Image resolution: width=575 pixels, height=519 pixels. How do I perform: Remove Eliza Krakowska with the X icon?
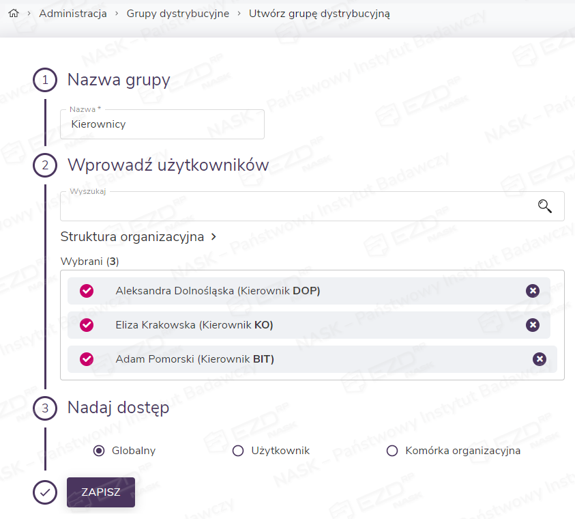(x=533, y=325)
